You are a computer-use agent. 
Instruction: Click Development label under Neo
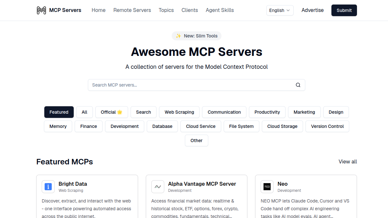tap(289, 191)
